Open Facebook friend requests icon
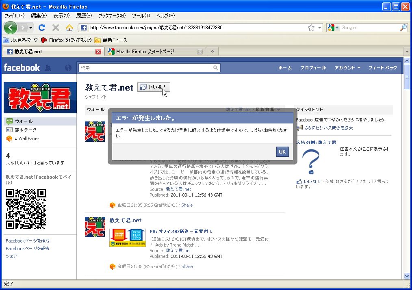 pyautogui.click(x=48, y=68)
